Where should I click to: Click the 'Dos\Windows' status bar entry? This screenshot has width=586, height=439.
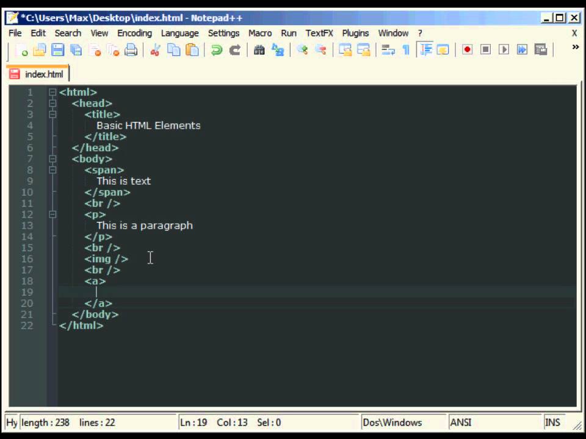(403, 423)
